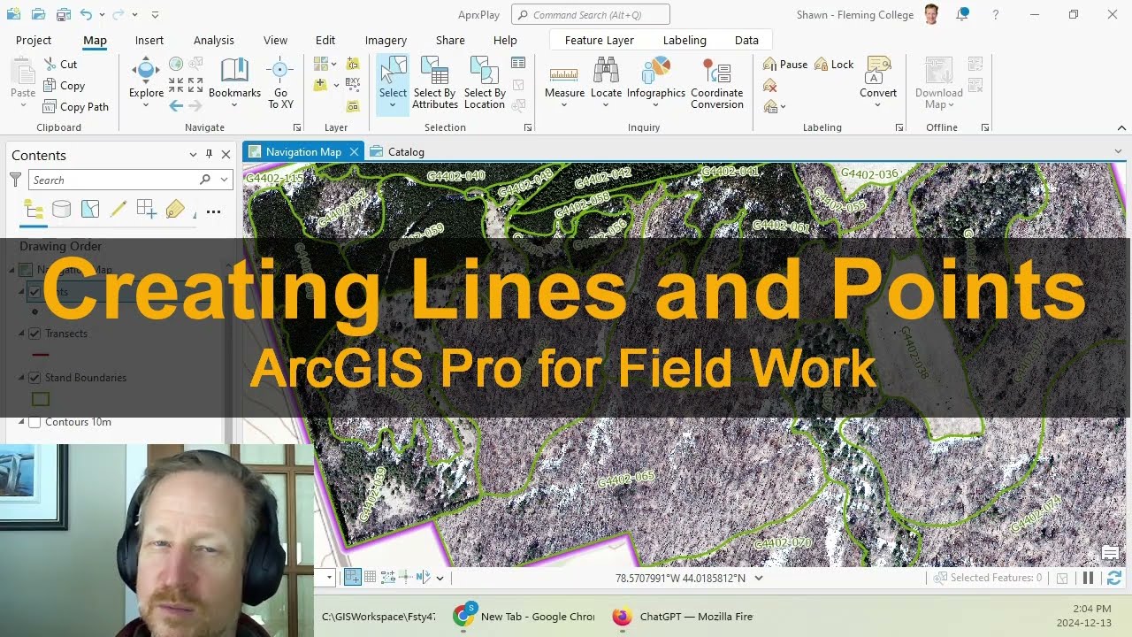The image size is (1132, 637).
Task: Click the Transects red line symbol
Action: click(x=40, y=355)
